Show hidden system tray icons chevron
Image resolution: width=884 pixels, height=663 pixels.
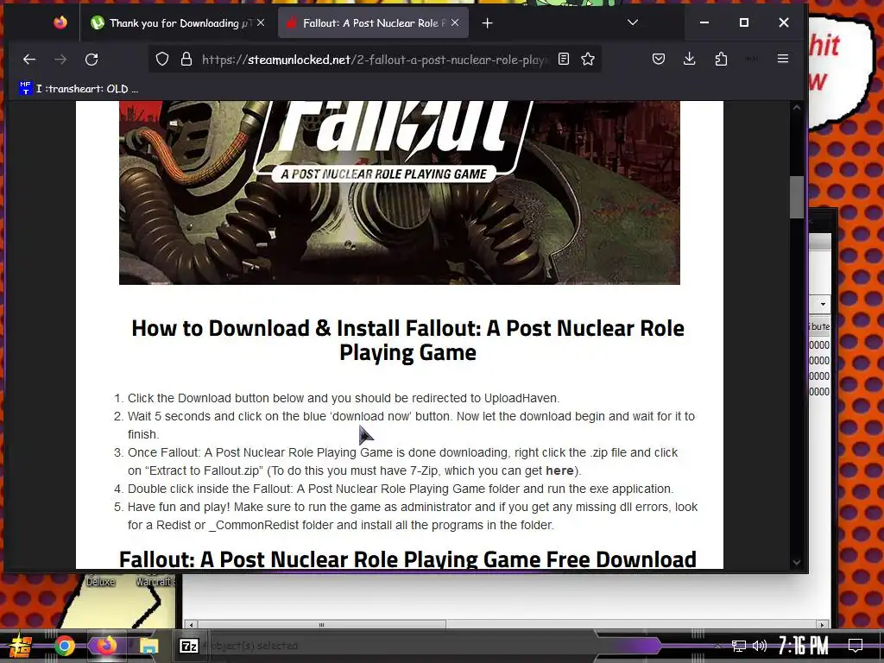pos(717,646)
